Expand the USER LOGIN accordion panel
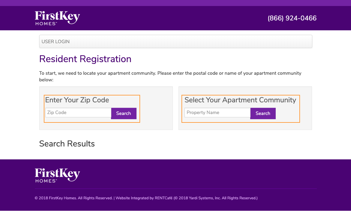This screenshot has height=211, width=351. pos(175,41)
